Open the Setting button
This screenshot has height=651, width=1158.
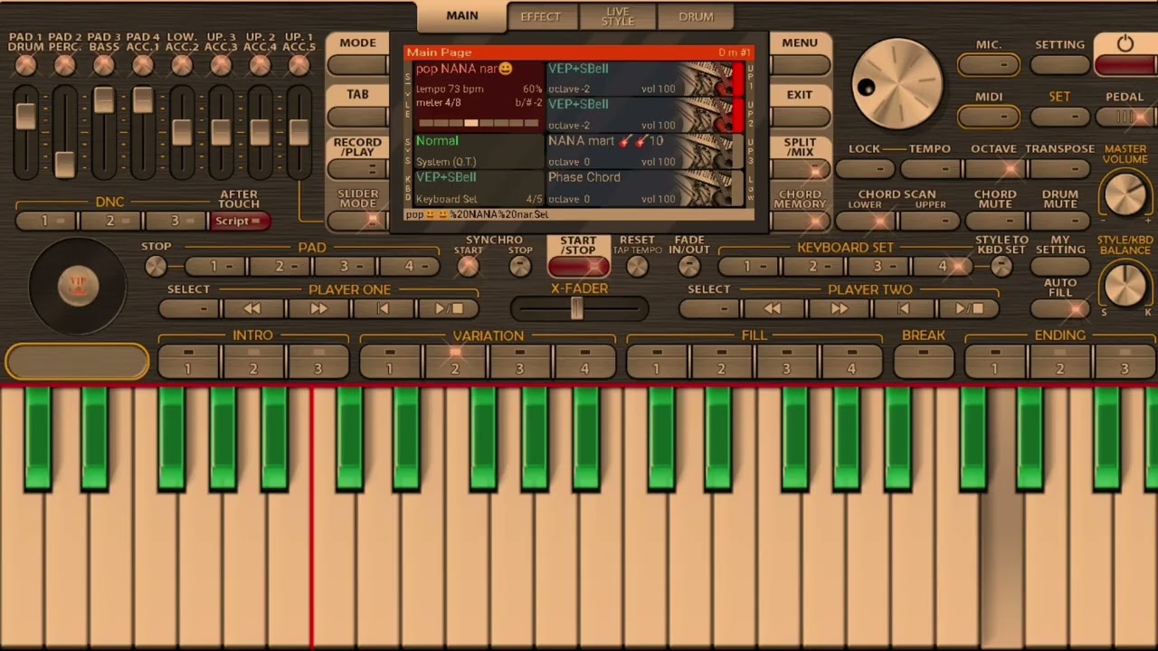click(1060, 65)
